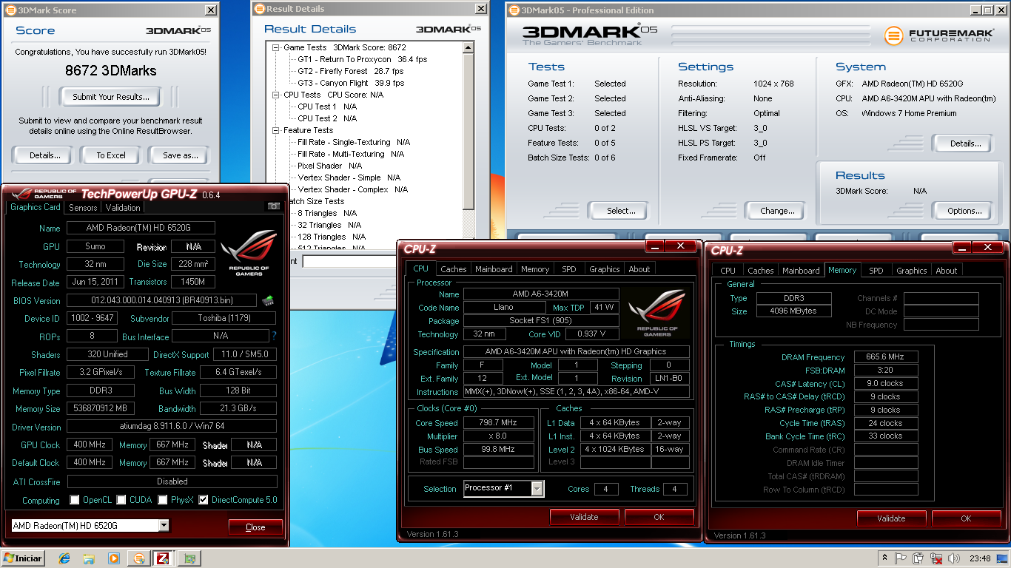Show hidden tray icons arrow
Viewport: 1011px width, 568px height.
tap(884, 558)
